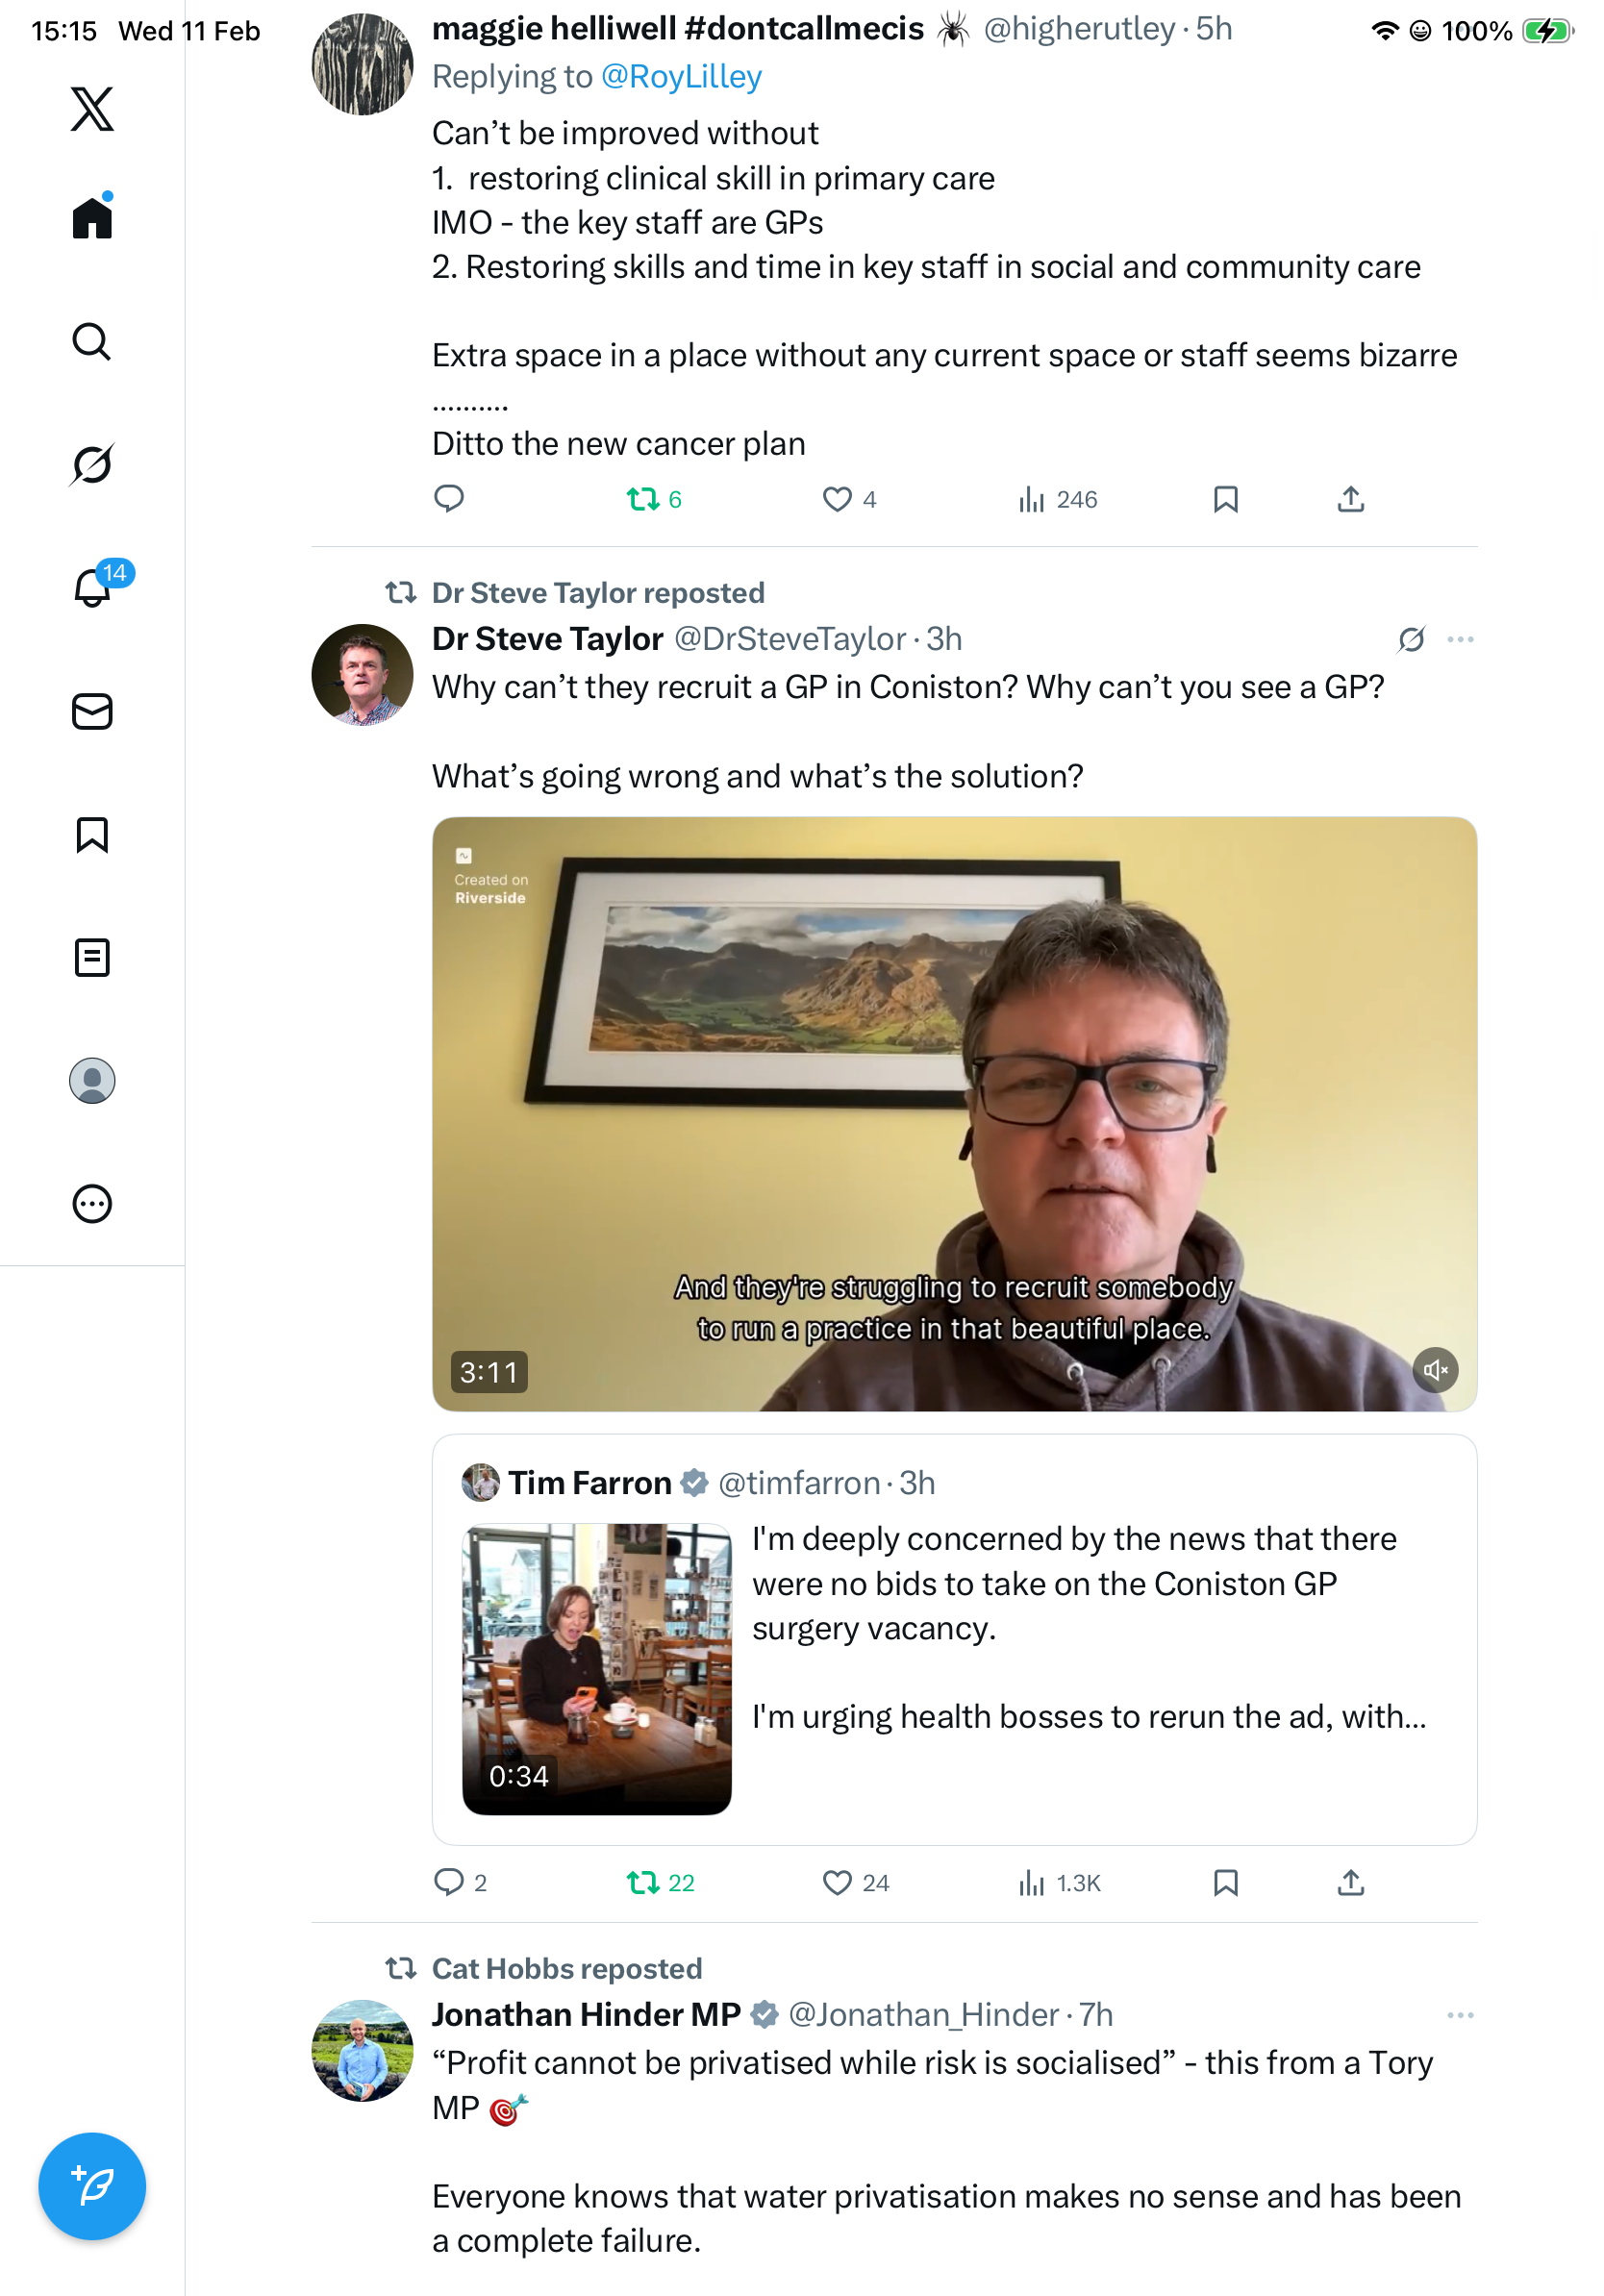
Task: Compose a new post
Action: [92, 2187]
